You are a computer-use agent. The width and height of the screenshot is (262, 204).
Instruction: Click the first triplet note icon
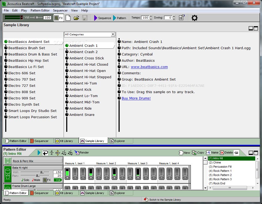click(x=64, y=152)
